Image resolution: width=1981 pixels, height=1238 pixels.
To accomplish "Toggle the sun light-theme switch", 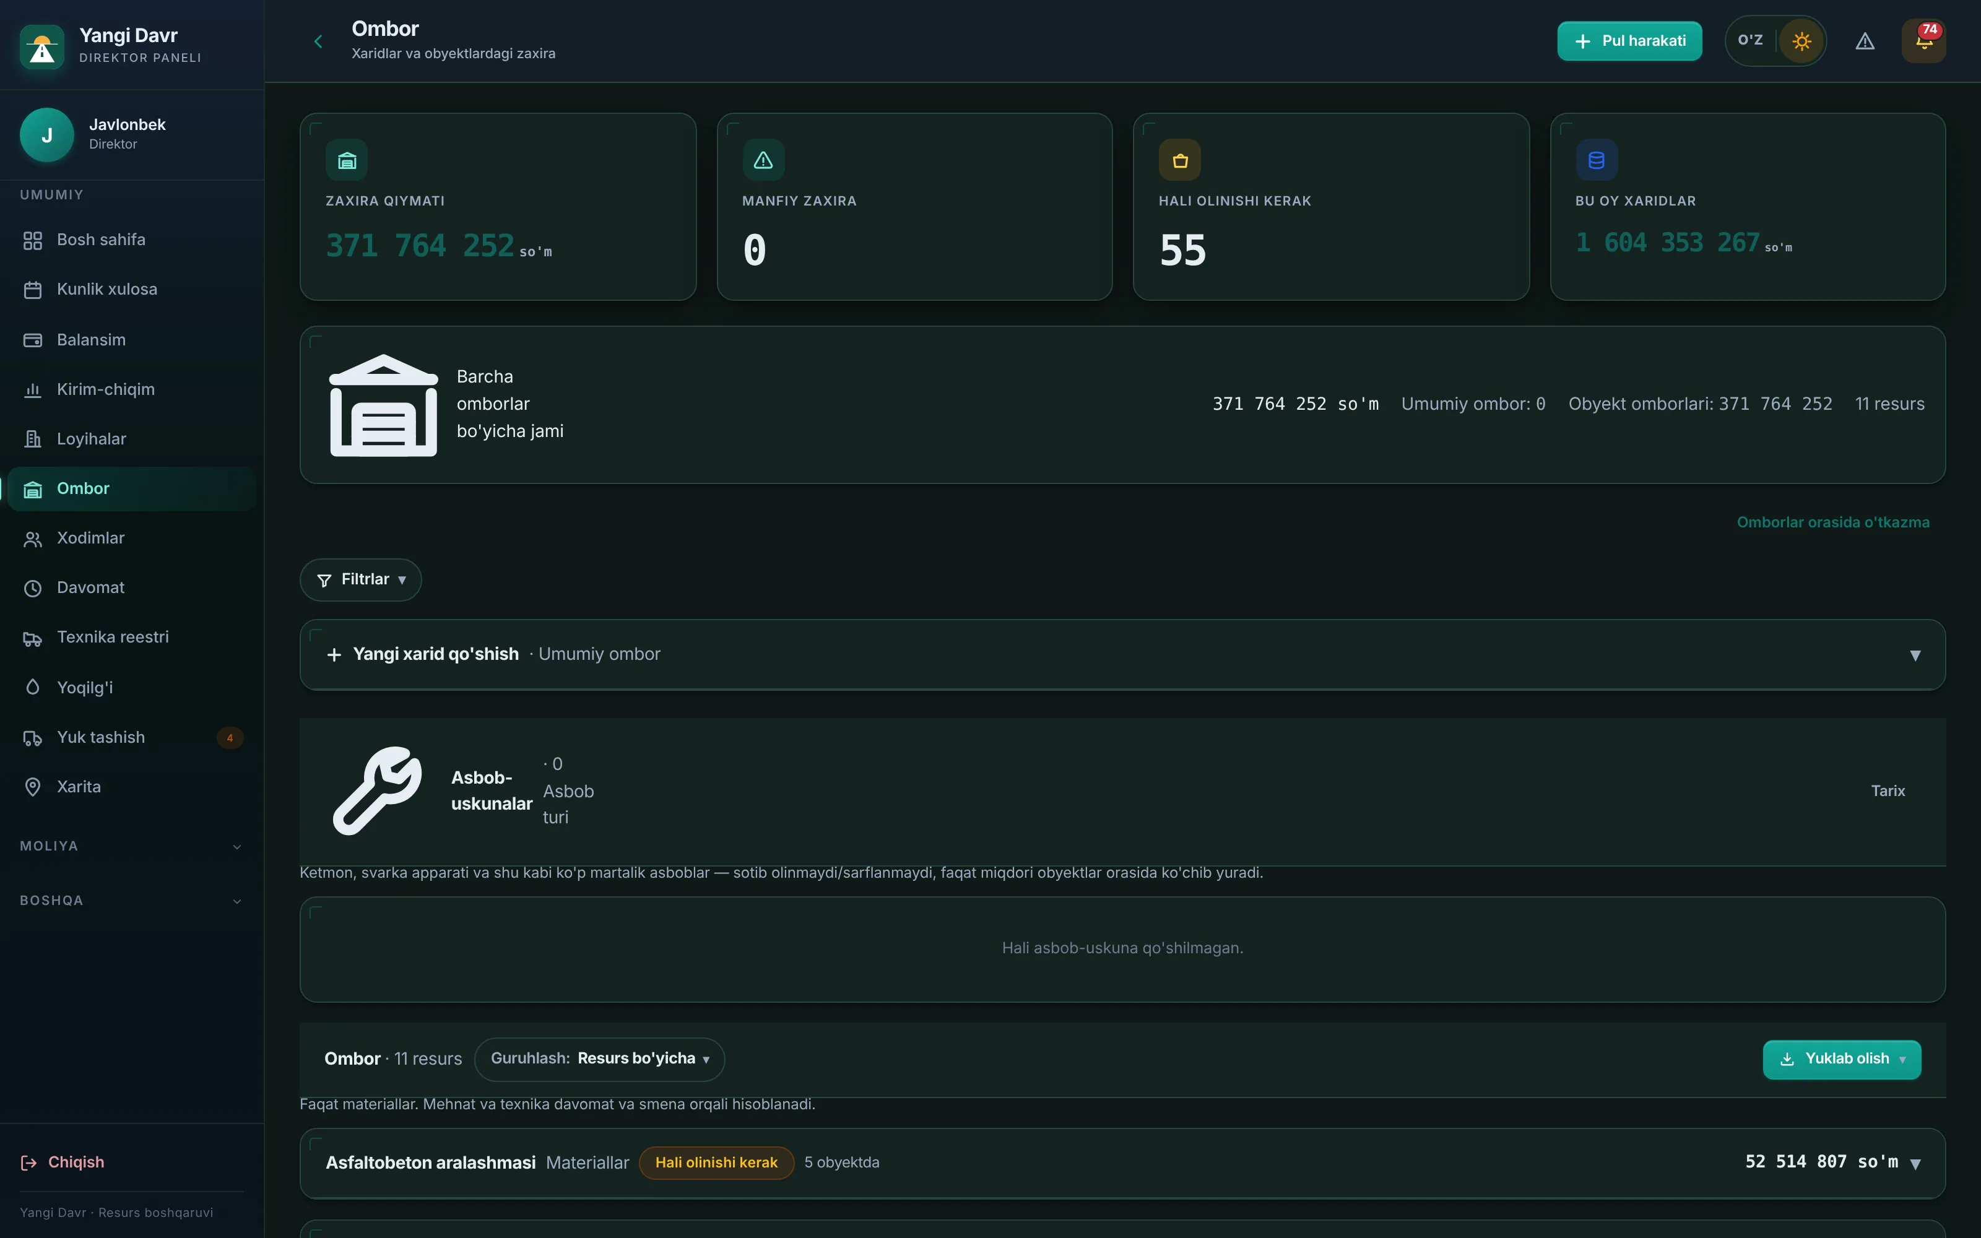I will pyautogui.click(x=1801, y=41).
